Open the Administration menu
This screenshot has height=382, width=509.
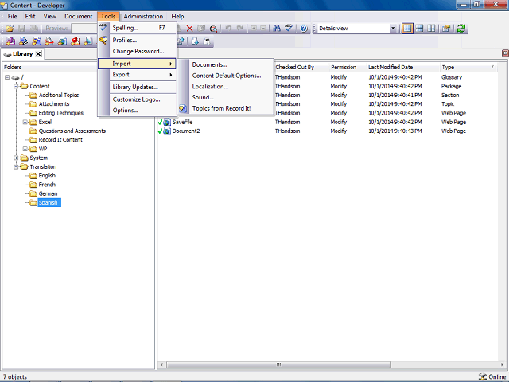click(143, 16)
